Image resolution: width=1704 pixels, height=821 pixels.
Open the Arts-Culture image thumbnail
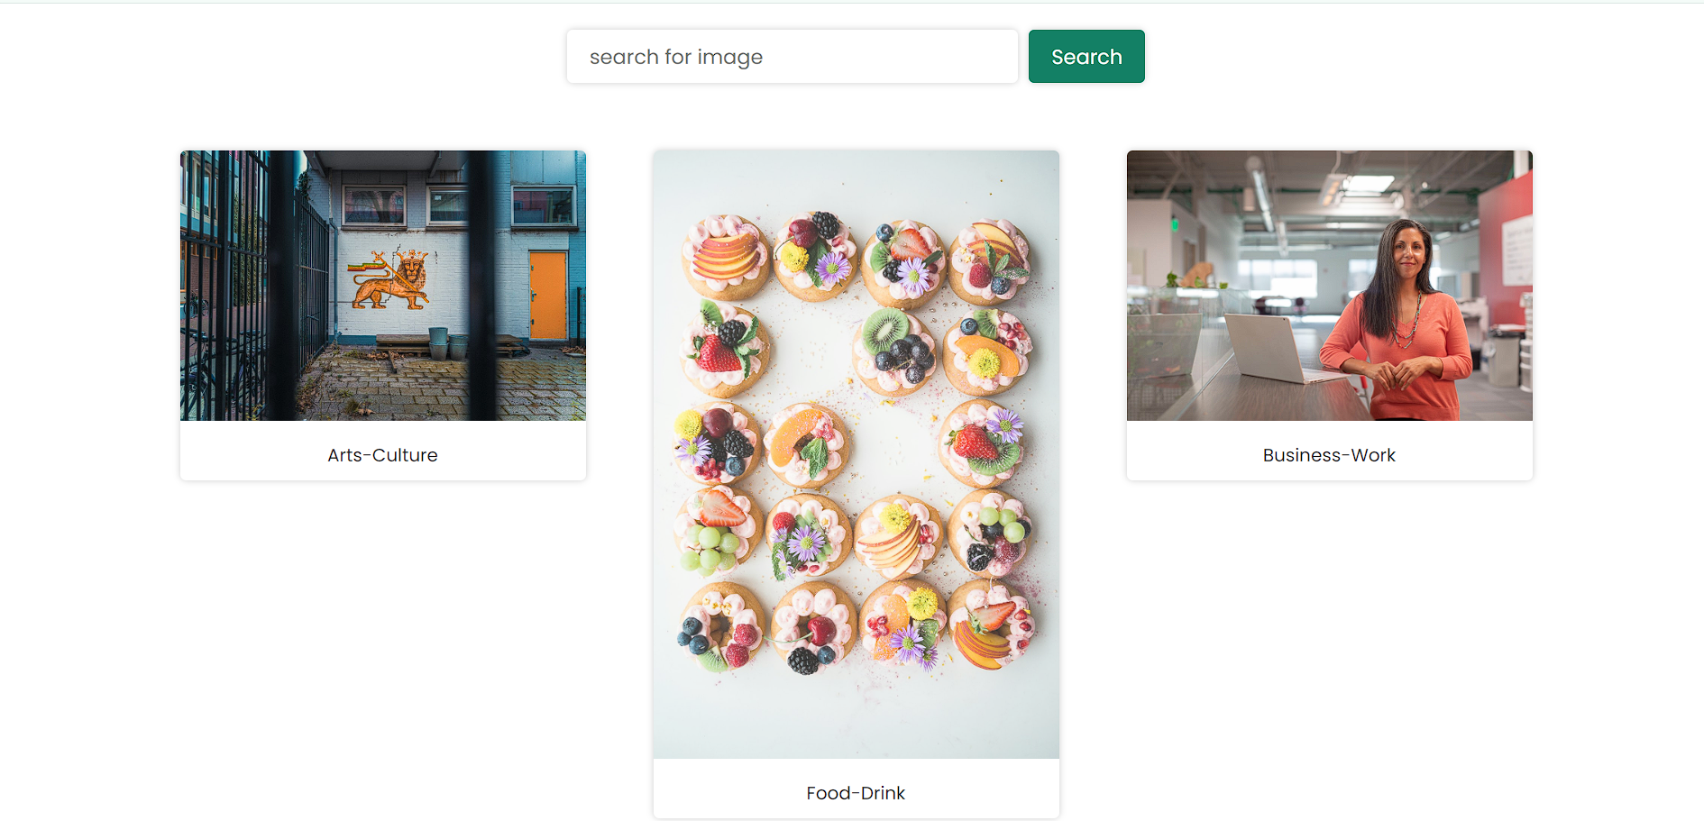tap(382, 285)
